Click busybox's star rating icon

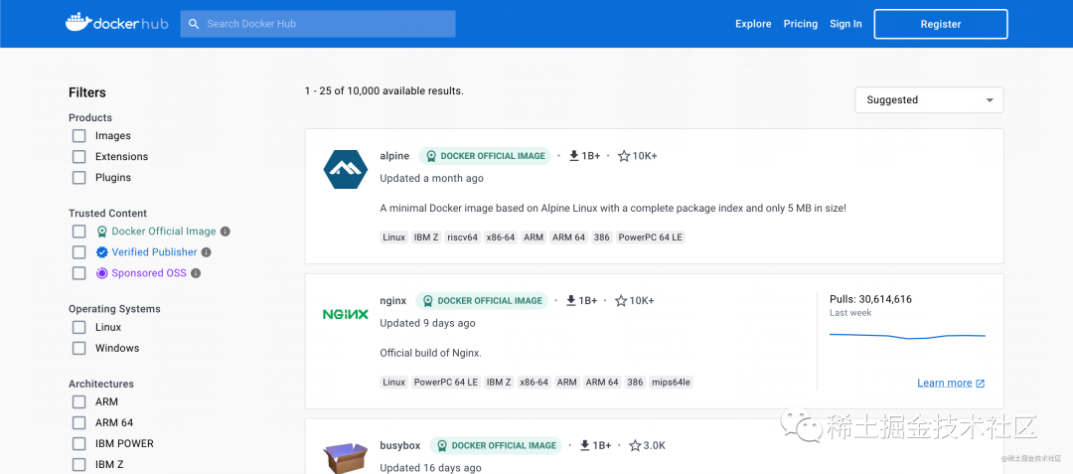(635, 446)
